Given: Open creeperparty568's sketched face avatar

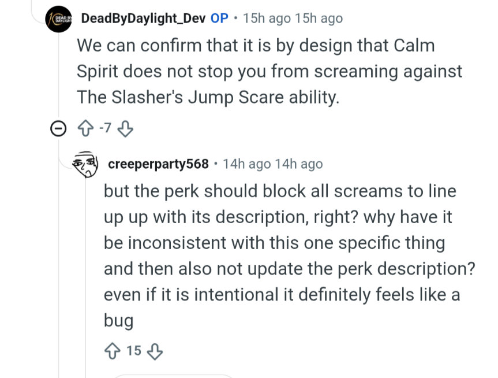Looking at the screenshot, I should 85,164.
